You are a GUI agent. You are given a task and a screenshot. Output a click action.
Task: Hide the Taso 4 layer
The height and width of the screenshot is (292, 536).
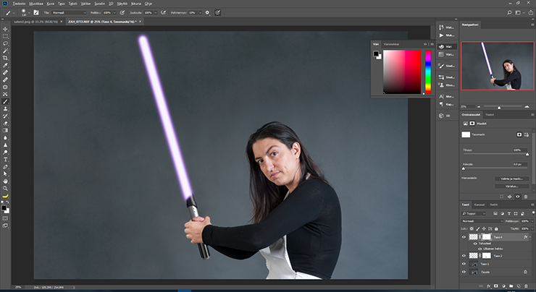(464, 237)
